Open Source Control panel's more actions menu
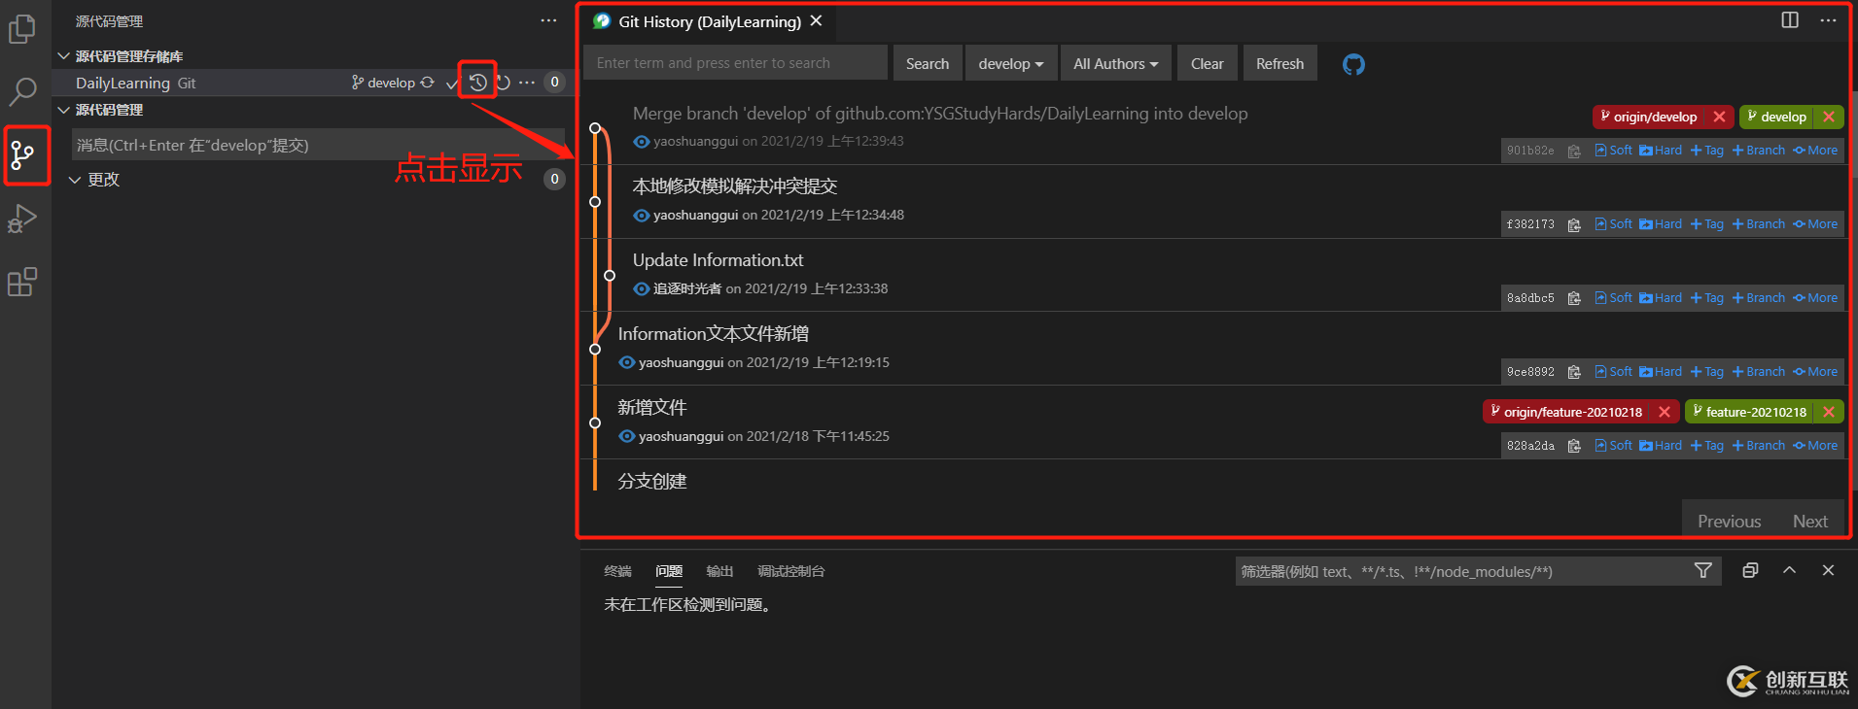 [x=549, y=20]
